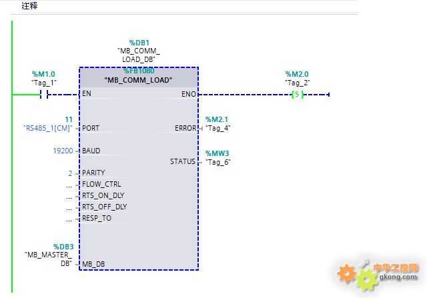Click the RTS_OFF_DLY empty operand placeholder
This screenshot has height=298, width=427.
point(69,209)
